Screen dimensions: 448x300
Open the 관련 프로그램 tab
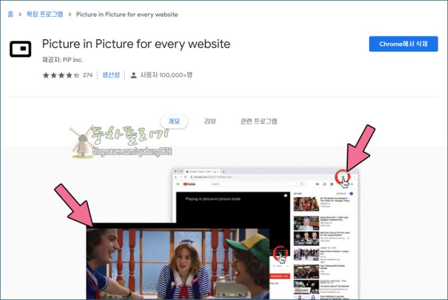click(259, 121)
